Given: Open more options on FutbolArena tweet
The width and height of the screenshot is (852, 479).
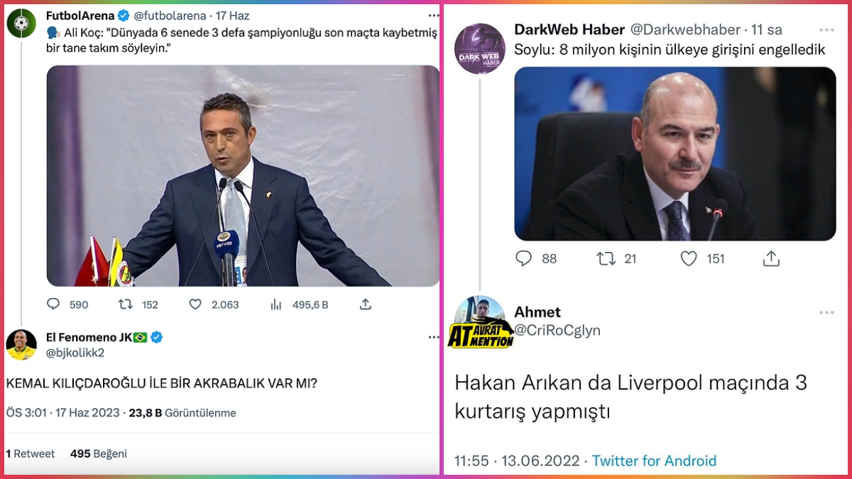Looking at the screenshot, I should (x=433, y=16).
